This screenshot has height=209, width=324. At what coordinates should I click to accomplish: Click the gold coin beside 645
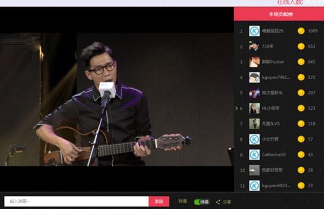tap(301, 62)
